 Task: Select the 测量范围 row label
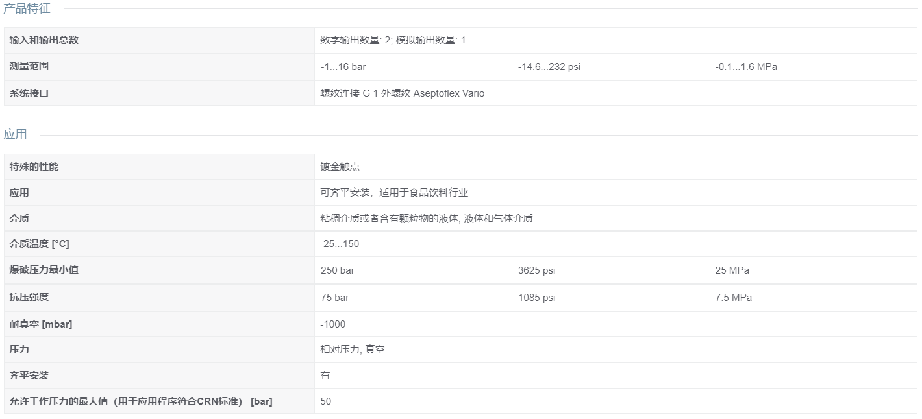click(x=29, y=66)
